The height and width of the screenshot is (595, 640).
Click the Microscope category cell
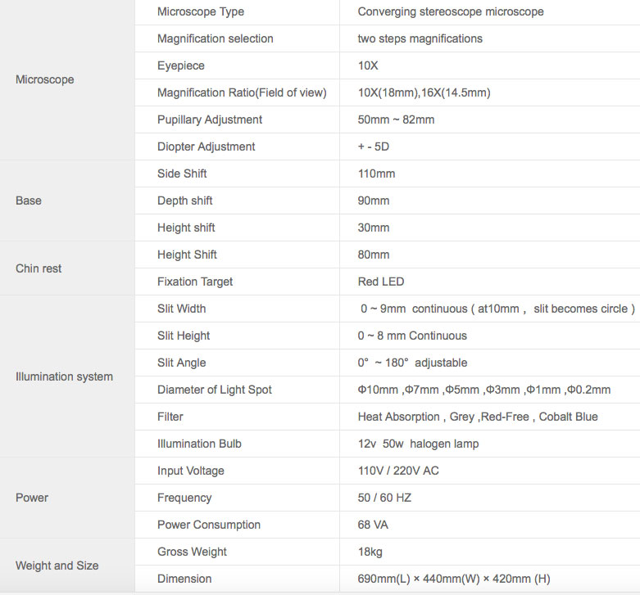(x=45, y=79)
